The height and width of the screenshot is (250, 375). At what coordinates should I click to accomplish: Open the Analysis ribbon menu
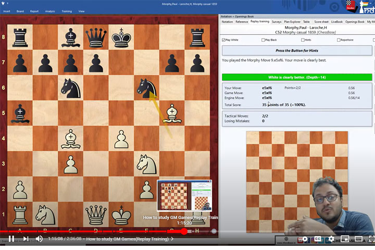point(50,10)
